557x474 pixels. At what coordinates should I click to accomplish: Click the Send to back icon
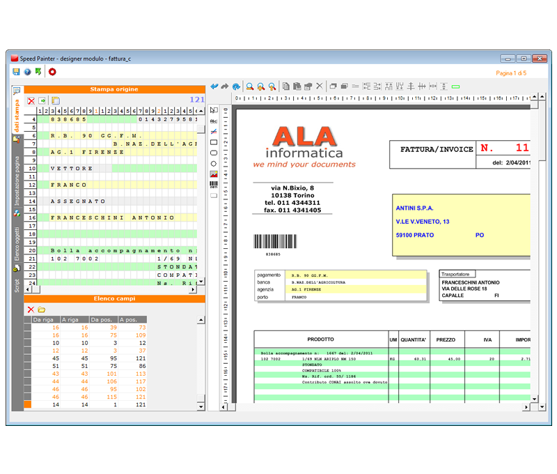tap(344, 86)
